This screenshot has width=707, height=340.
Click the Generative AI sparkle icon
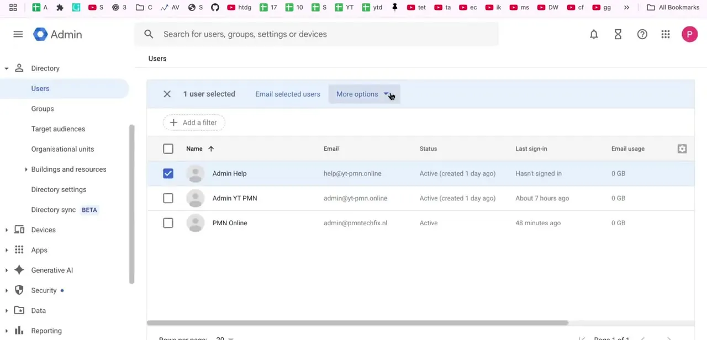coord(19,270)
